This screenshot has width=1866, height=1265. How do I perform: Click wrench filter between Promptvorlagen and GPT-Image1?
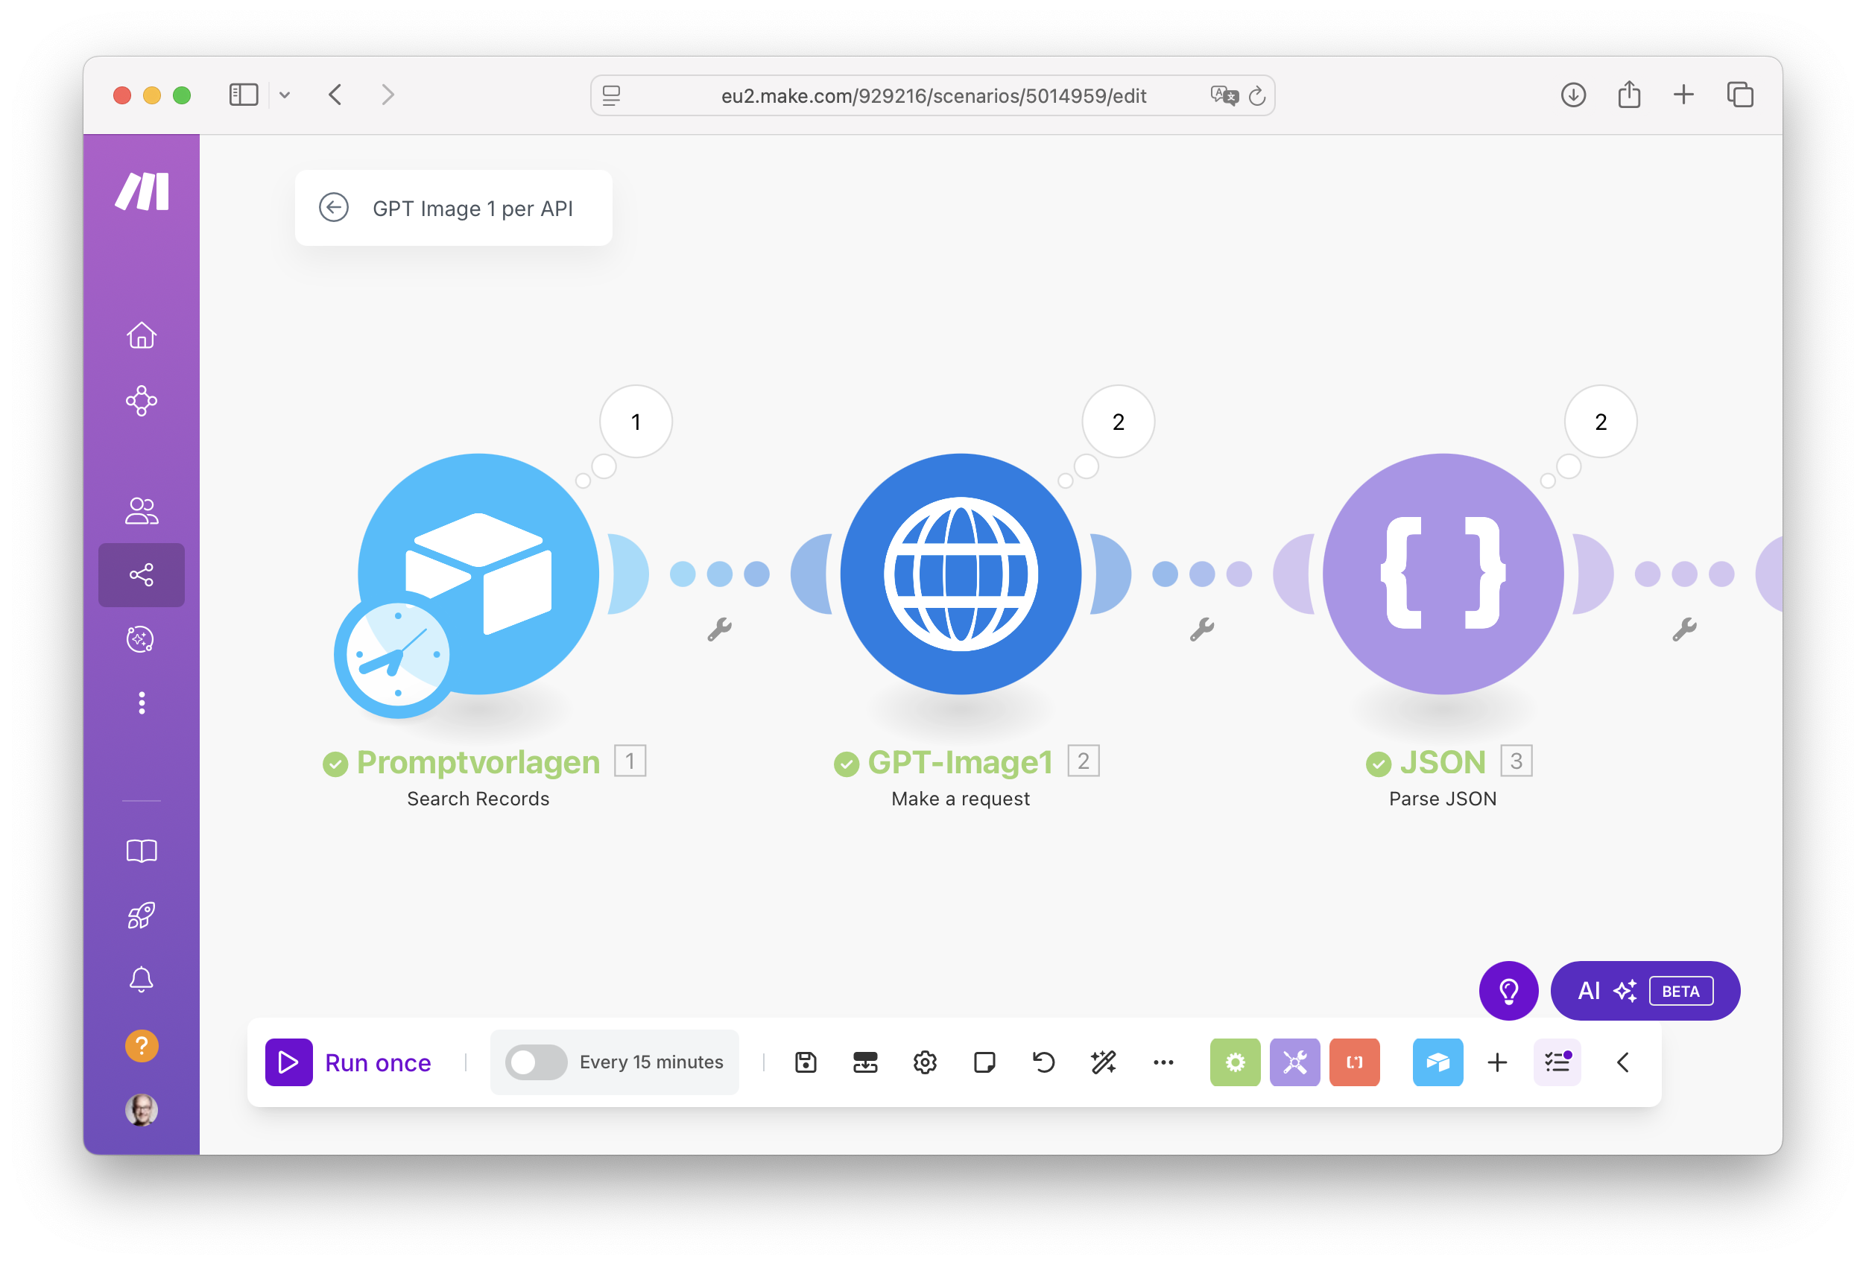(719, 630)
